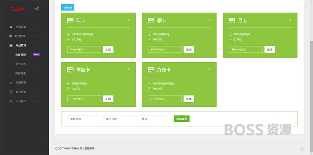The width and height of the screenshot is (313, 155).
Task: Toggle the 99999天使用时间 checkbox in 终身卡
Action: (x=149, y=83)
